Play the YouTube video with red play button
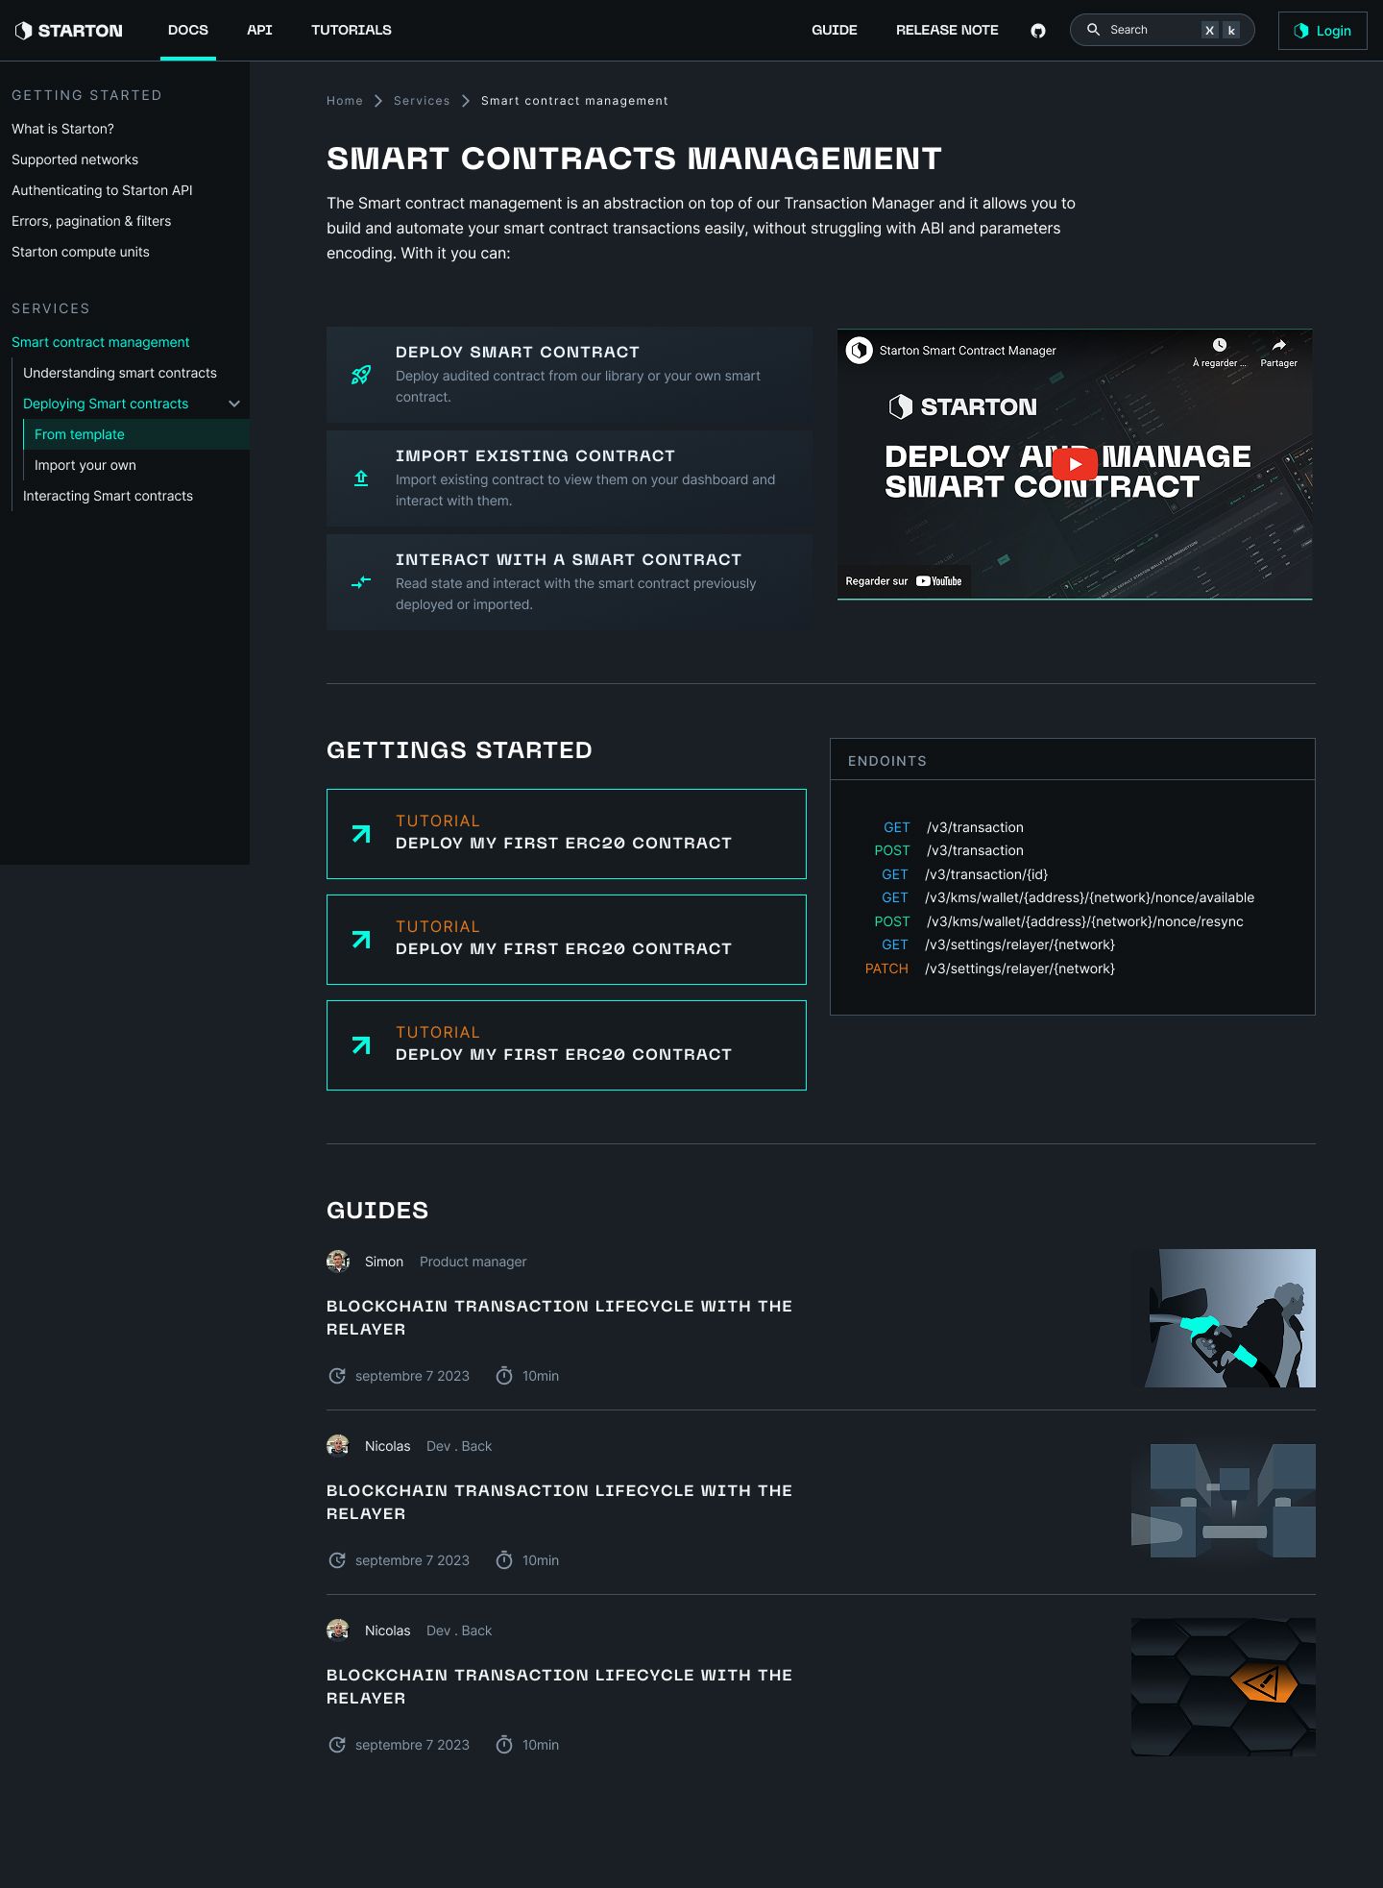1383x1888 pixels. 1075,464
